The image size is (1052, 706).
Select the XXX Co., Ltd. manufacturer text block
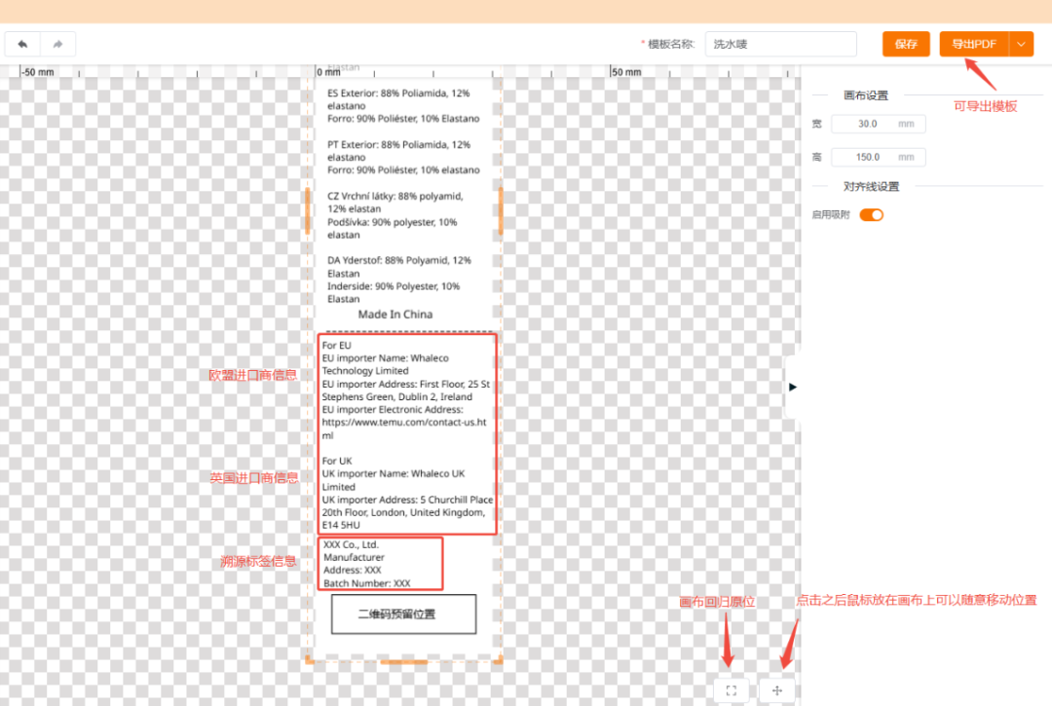(380, 564)
